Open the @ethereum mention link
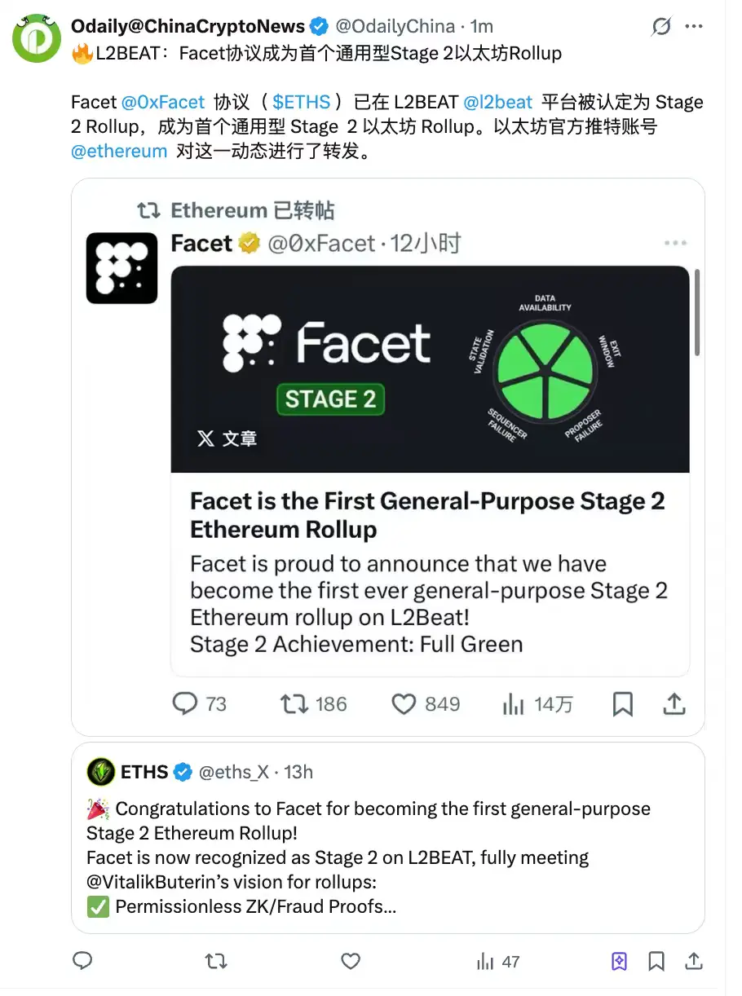 point(119,151)
